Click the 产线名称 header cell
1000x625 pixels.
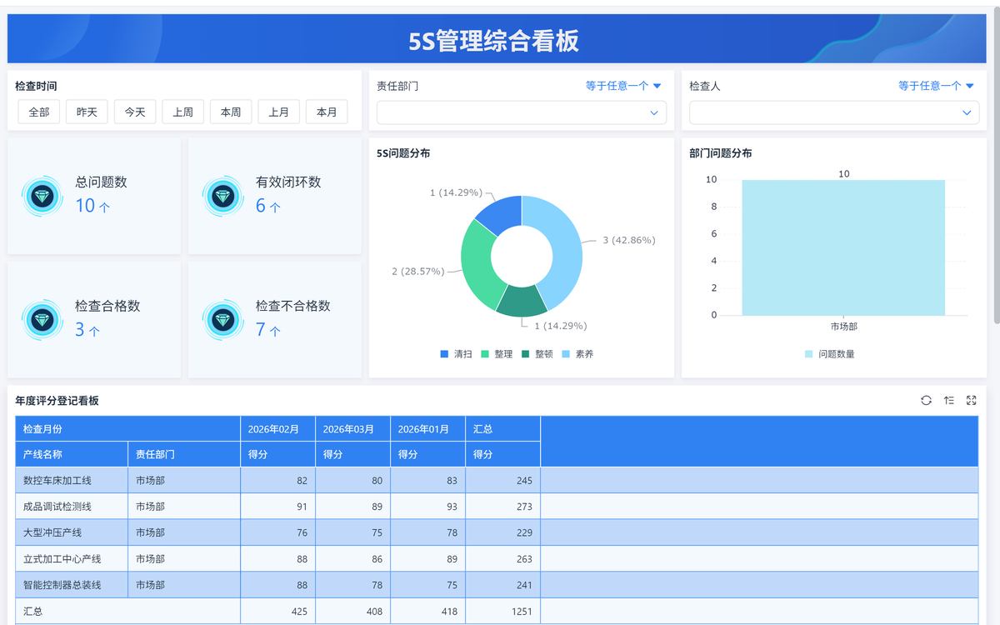[x=72, y=454]
